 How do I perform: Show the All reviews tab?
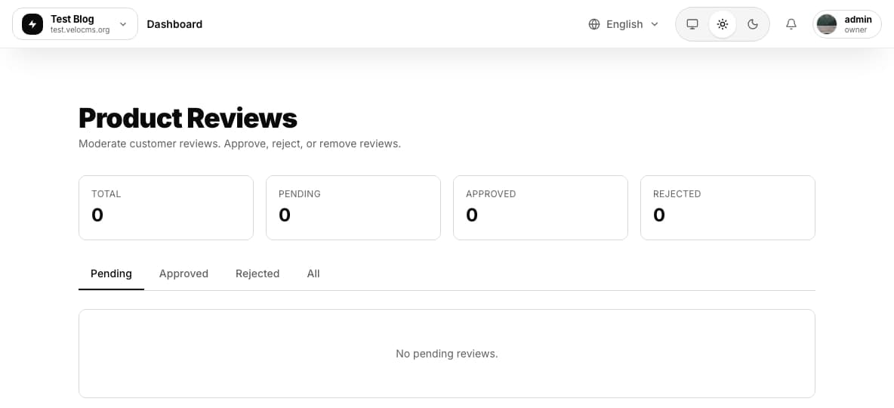pos(313,274)
